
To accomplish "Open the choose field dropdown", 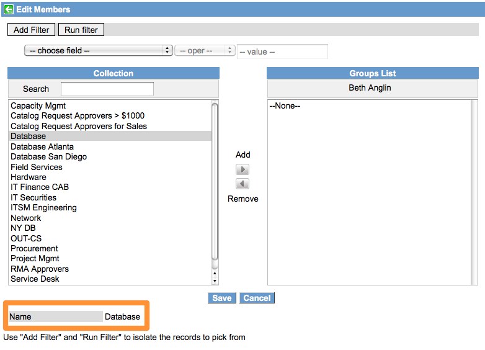I will (x=98, y=50).
